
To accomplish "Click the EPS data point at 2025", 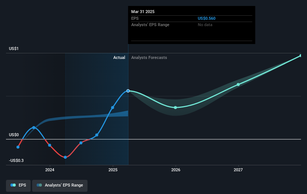I will [113, 107].
